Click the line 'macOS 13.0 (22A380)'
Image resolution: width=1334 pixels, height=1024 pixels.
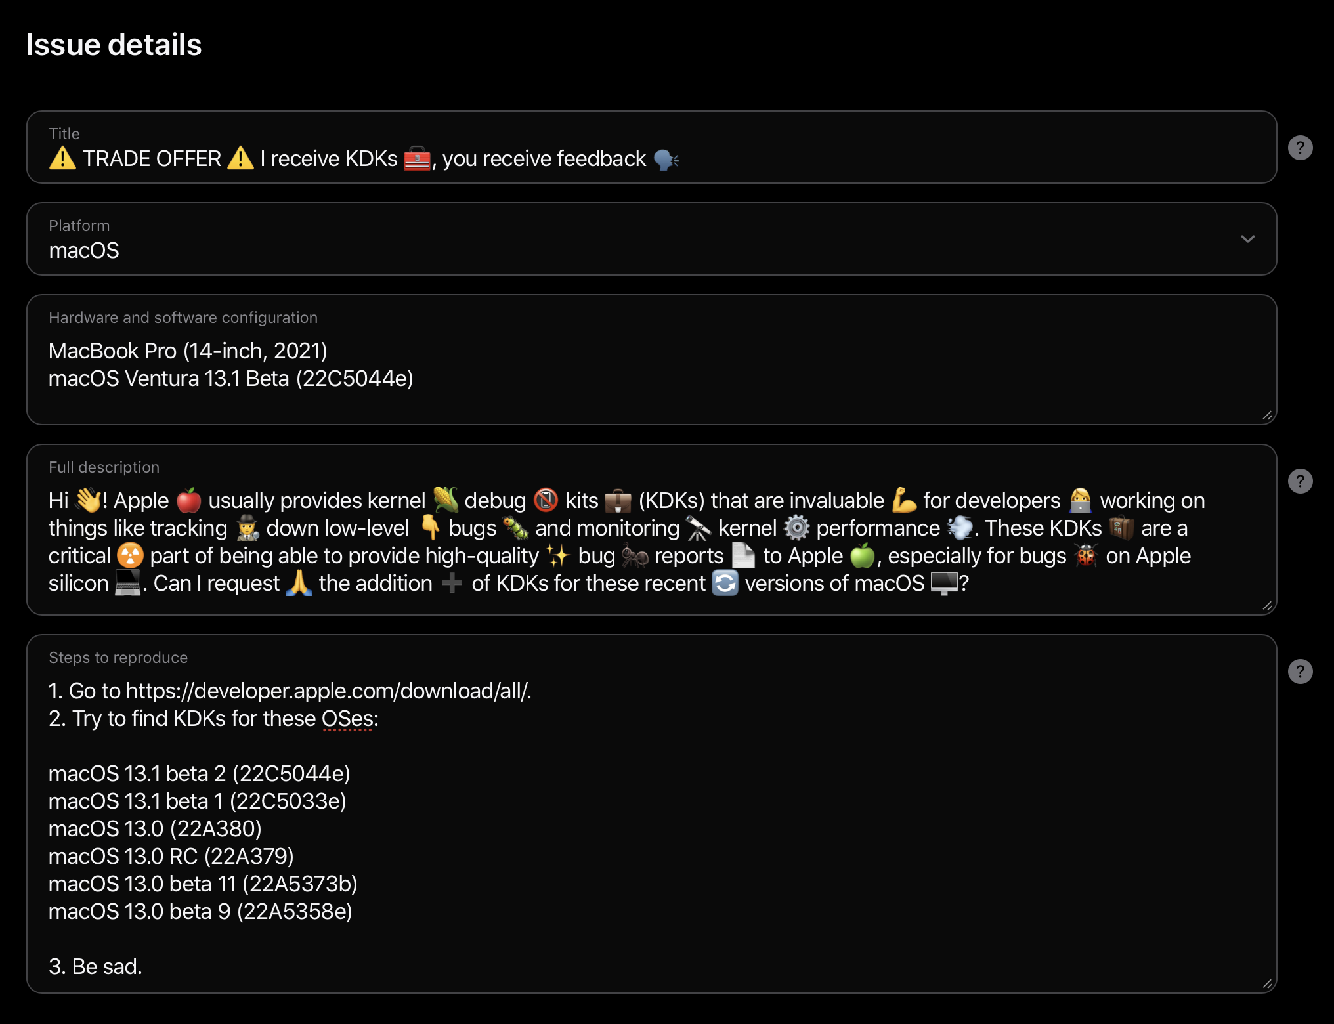coord(156,829)
